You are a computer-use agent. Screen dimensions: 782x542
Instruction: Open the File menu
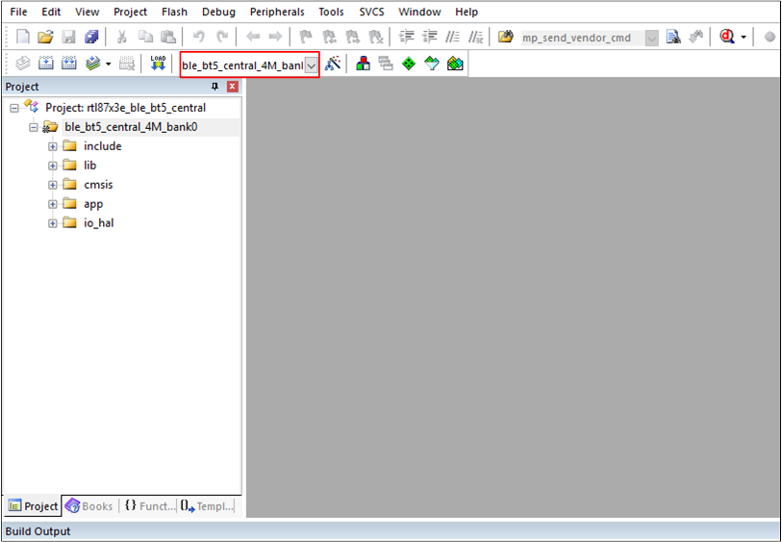pos(18,12)
